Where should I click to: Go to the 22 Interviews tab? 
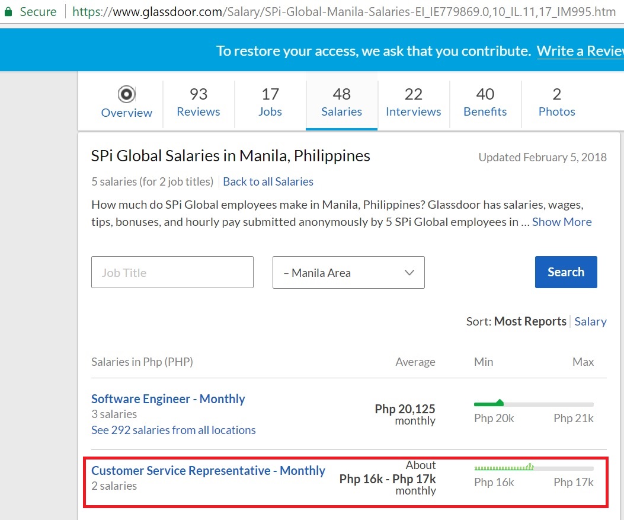414,103
